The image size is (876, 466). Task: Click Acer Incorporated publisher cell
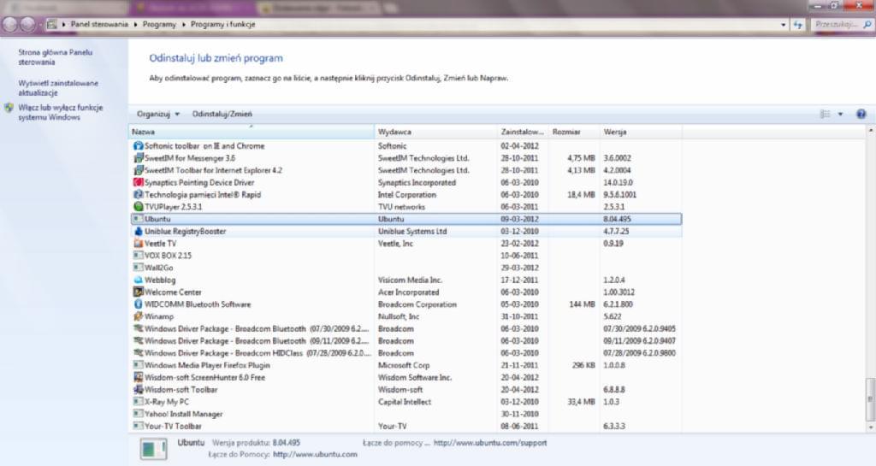click(x=408, y=292)
